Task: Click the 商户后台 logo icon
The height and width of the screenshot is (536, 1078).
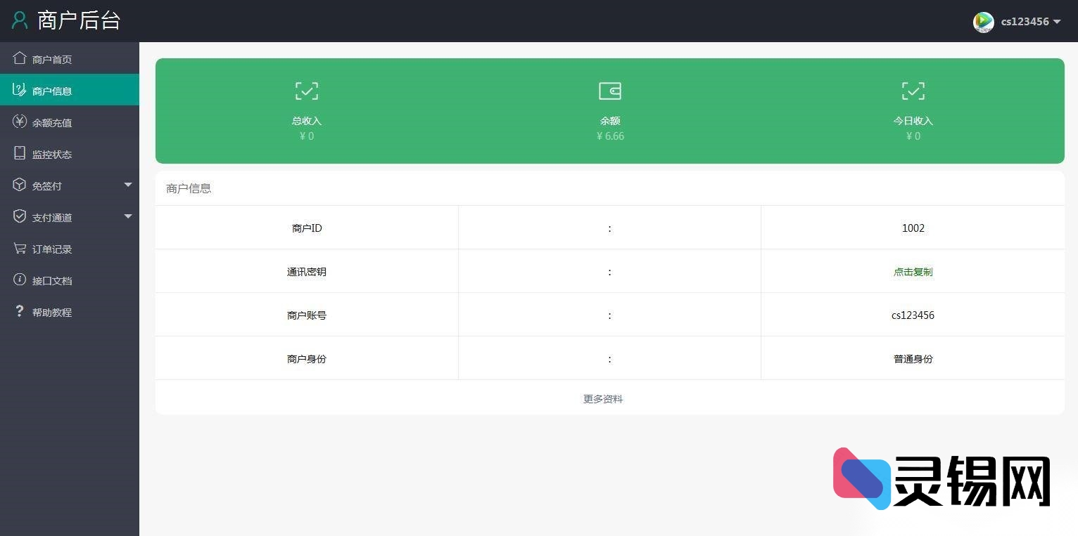Action: (x=19, y=20)
